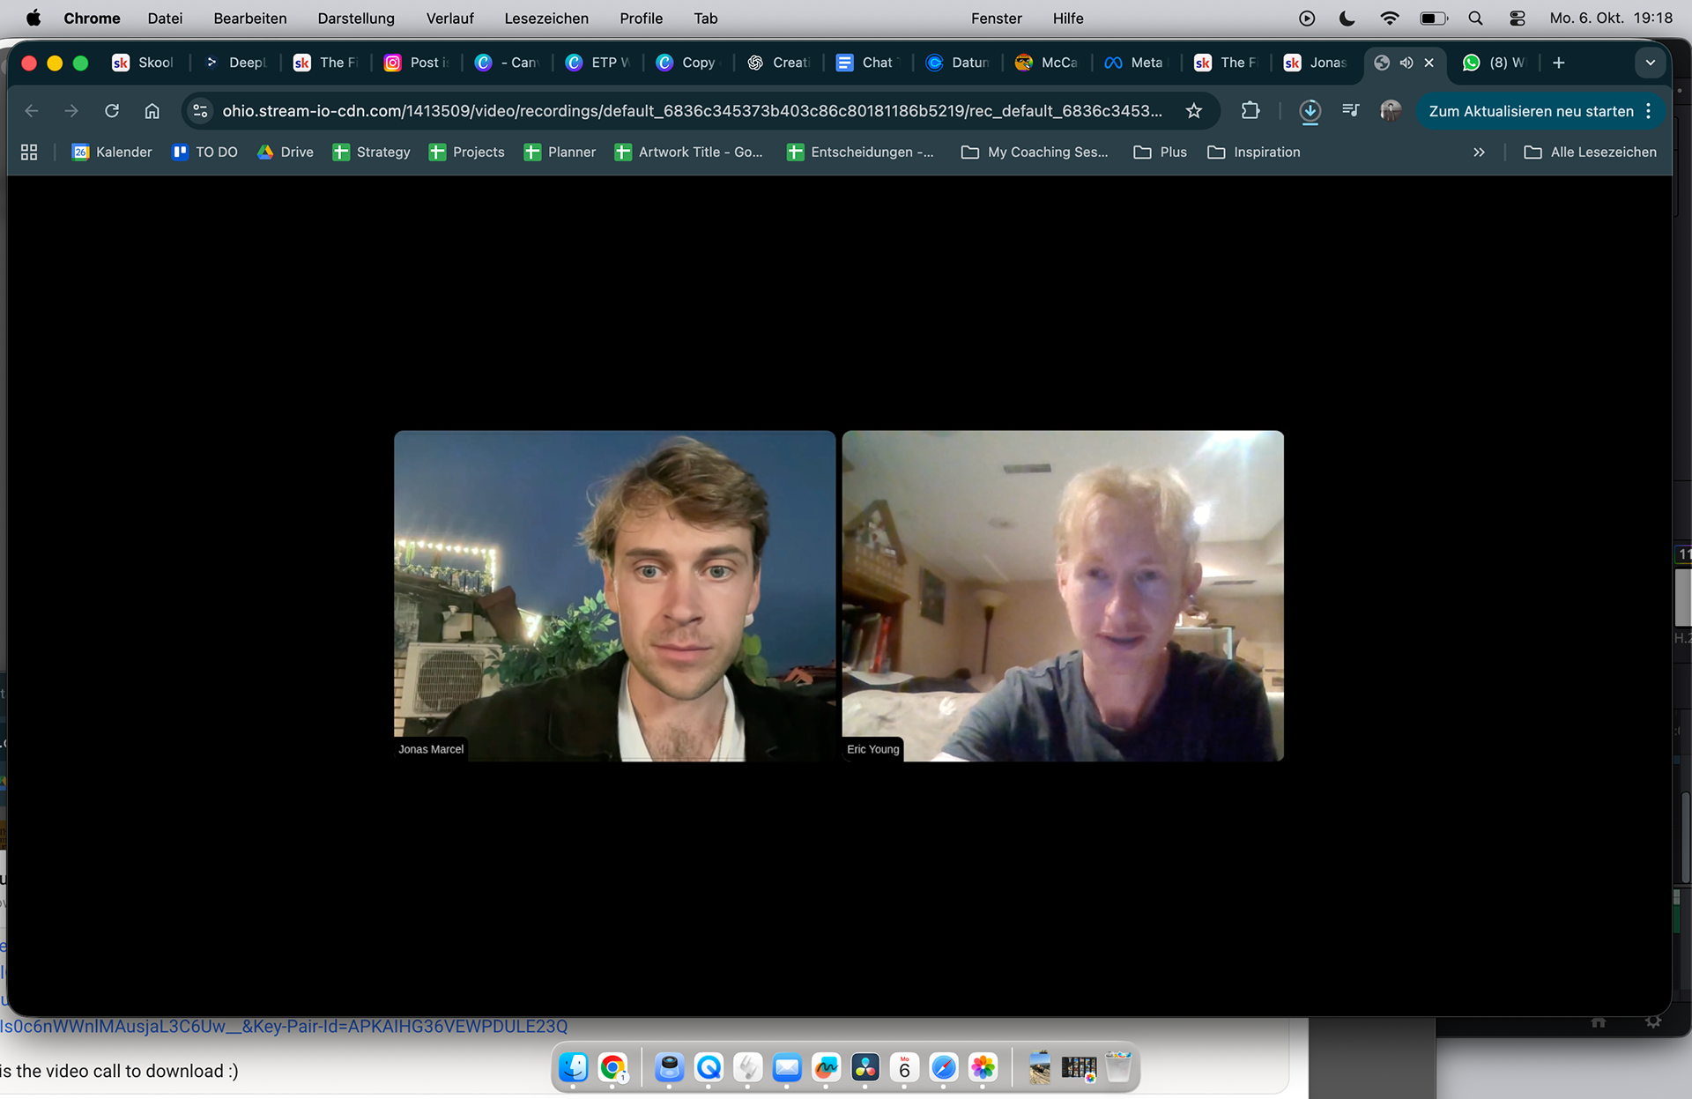Open Wi-Fi status in menu bar
The width and height of the screenshot is (1692, 1099).
click(1390, 18)
